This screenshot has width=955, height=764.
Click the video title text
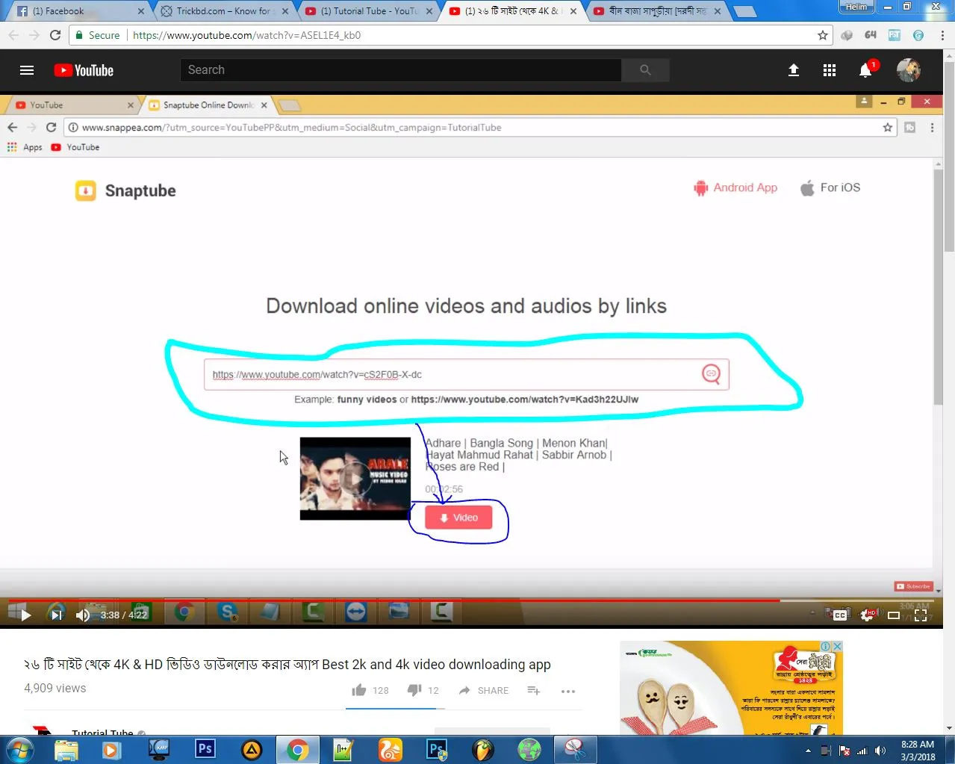287,664
